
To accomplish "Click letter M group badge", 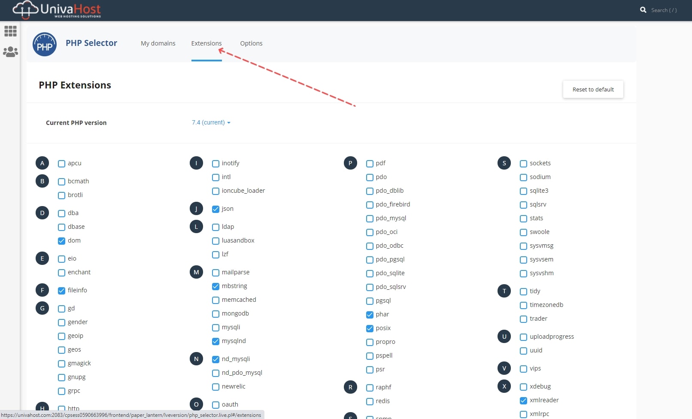I will 196,272.
